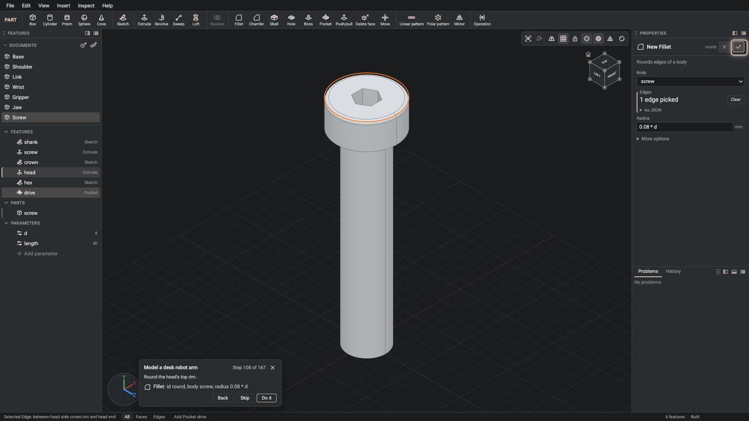Select the Cylinder primitive tool
Screen dimensions: 749x421
coord(50,20)
